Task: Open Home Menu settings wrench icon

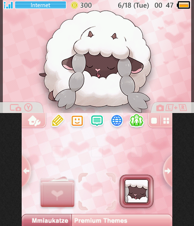Action: [x=34, y=121]
